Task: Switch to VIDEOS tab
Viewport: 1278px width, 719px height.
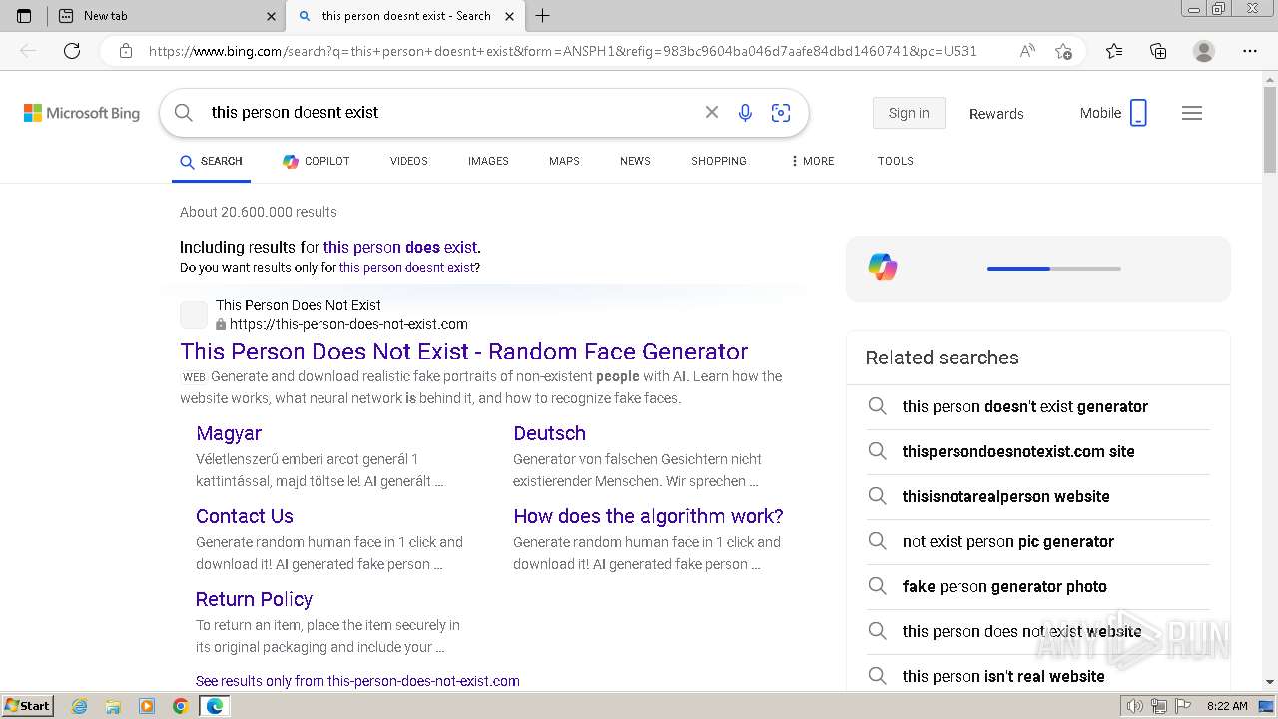Action: click(409, 161)
